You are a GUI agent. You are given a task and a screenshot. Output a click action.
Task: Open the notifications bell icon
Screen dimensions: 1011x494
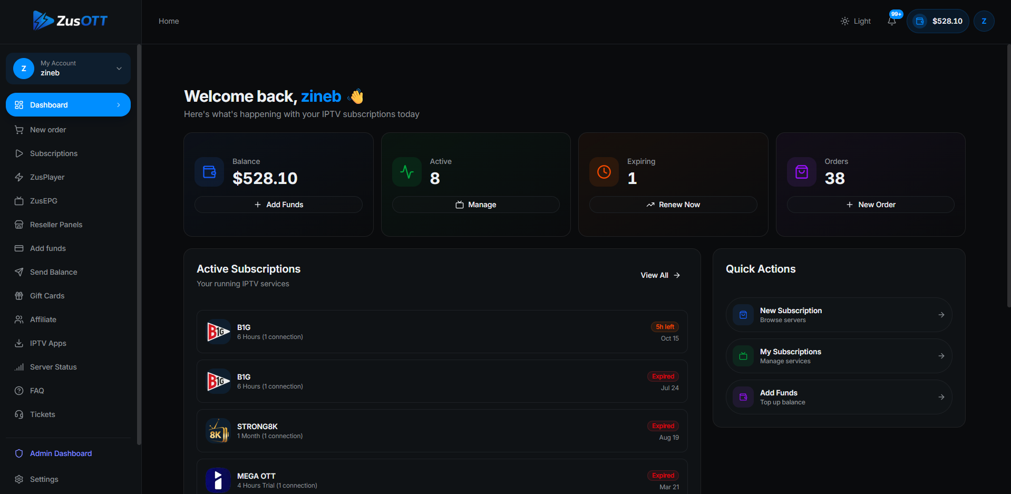pos(892,21)
